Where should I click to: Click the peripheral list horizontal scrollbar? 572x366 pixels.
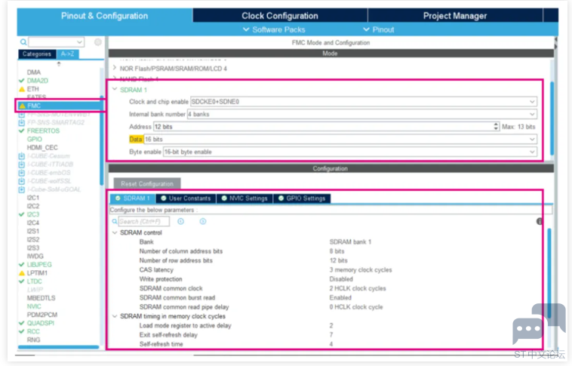click(x=58, y=347)
